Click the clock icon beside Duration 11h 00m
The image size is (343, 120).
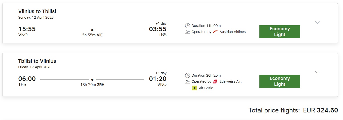[187, 26]
